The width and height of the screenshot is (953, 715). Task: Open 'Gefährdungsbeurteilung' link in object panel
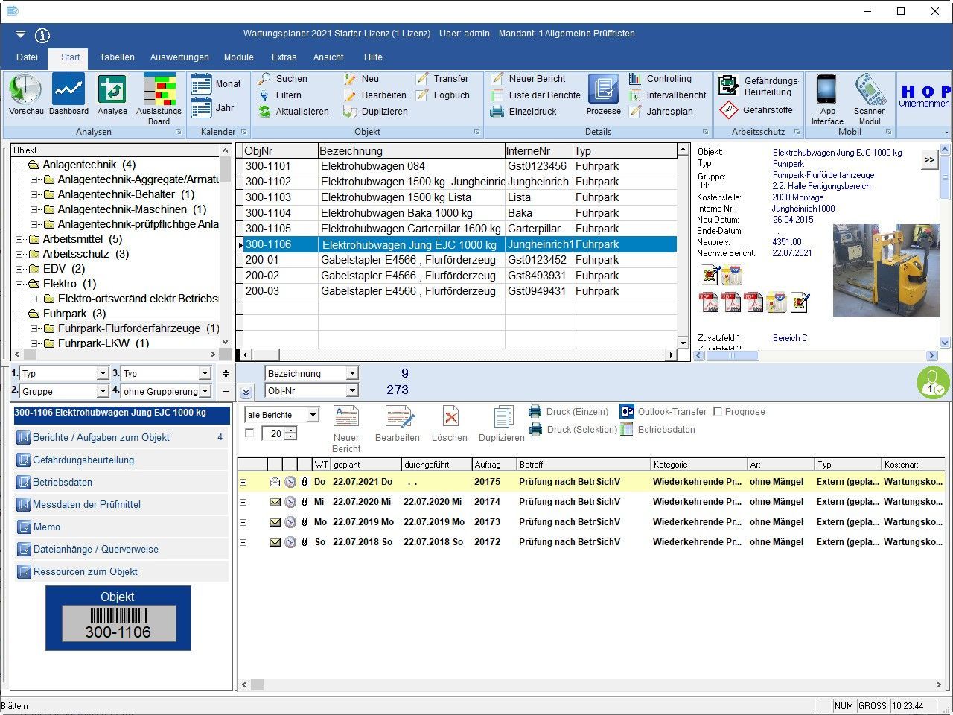click(x=83, y=460)
